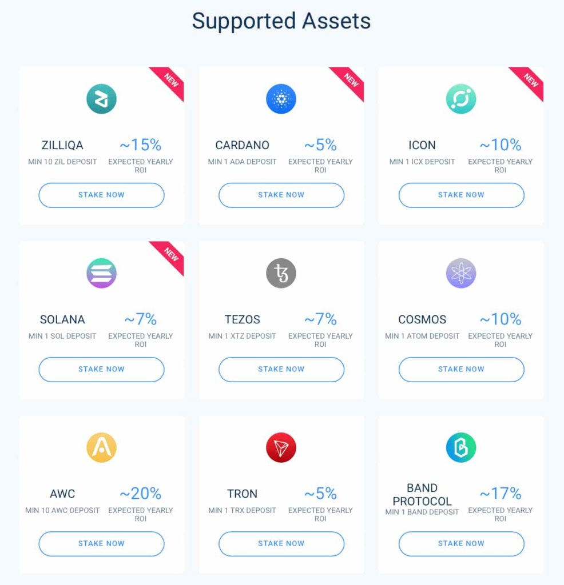564x585 pixels.
Task: Click the Zilliqa logo icon
Action: [x=101, y=98]
